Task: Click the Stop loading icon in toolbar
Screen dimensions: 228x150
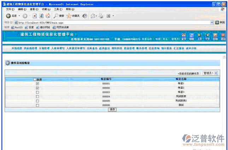Action: (35, 16)
